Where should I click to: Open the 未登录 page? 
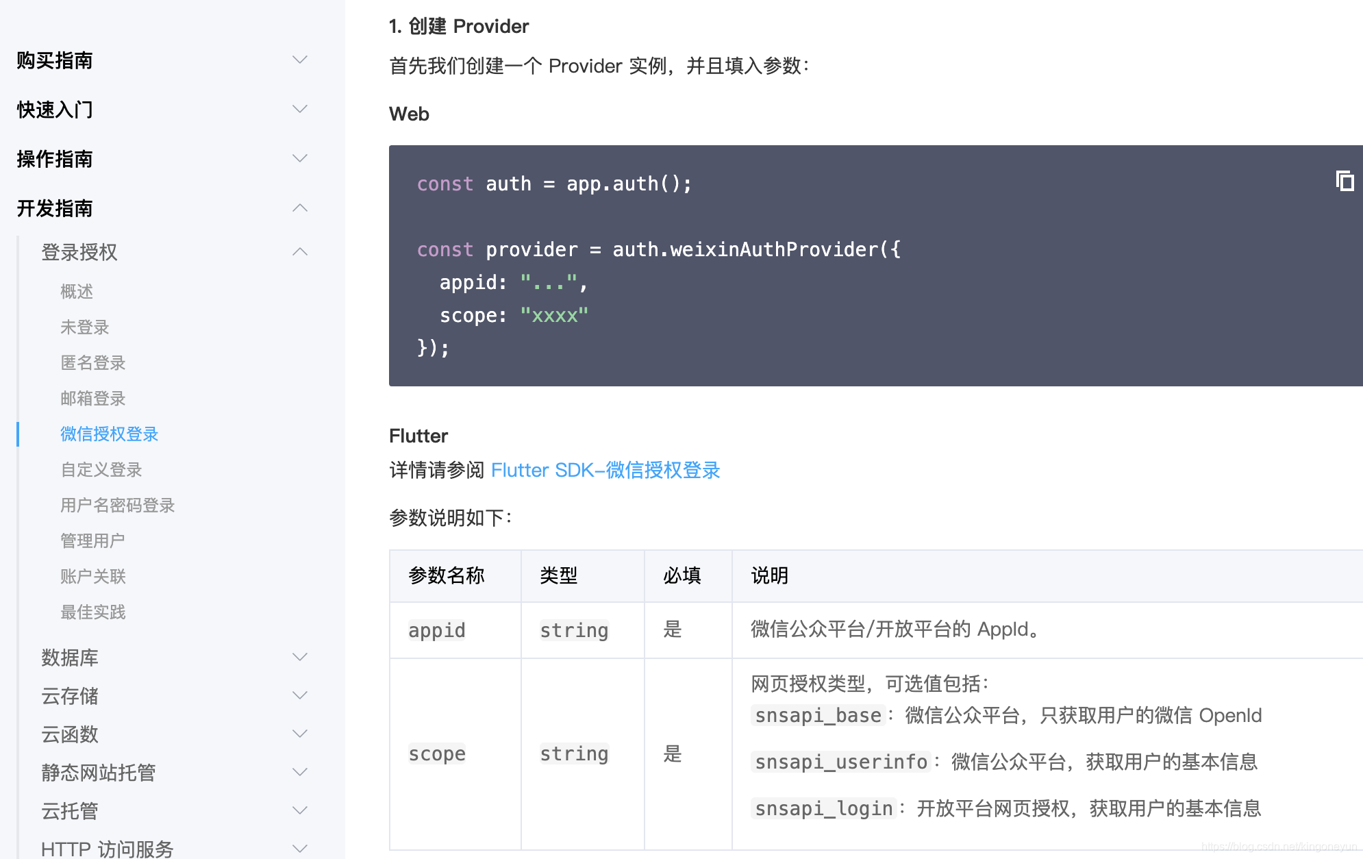(x=85, y=327)
